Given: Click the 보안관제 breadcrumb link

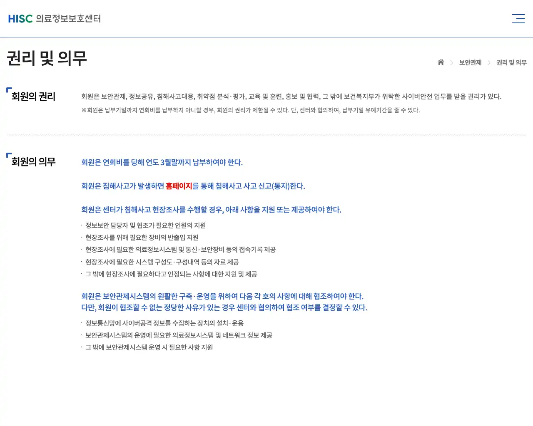Looking at the screenshot, I should pyautogui.click(x=470, y=62).
